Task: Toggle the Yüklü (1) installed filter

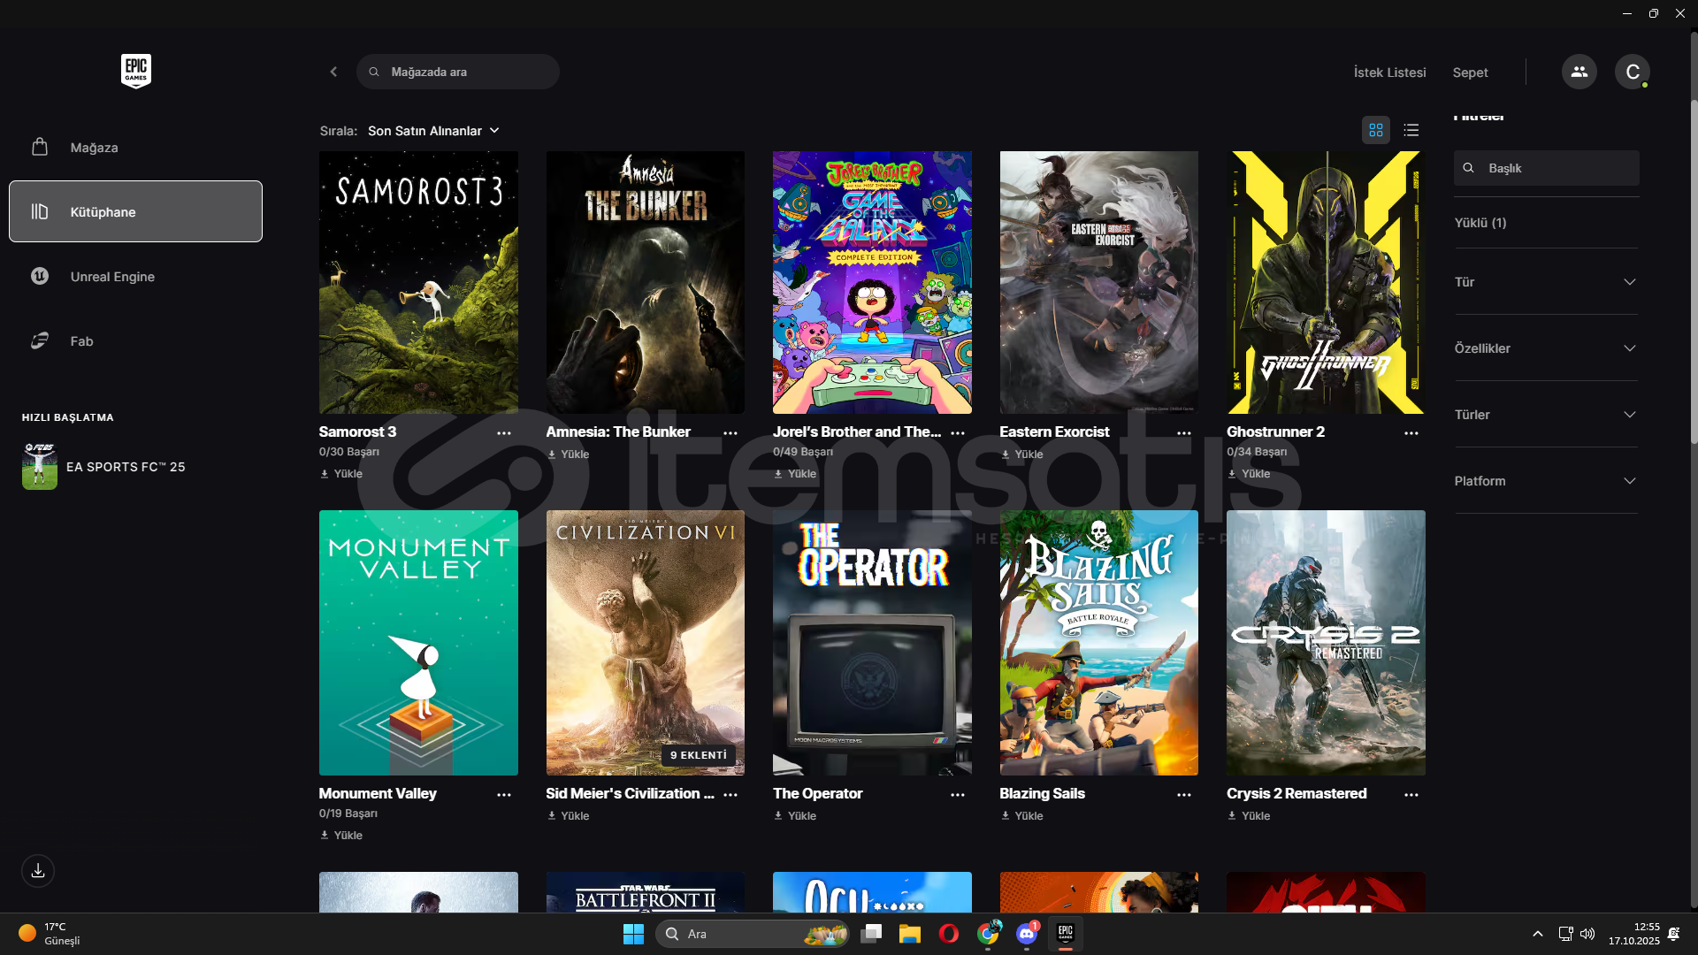Action: 1480,223
